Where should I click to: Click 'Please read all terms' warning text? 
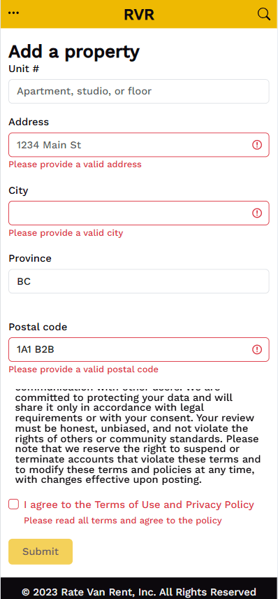tap(123, 521)
